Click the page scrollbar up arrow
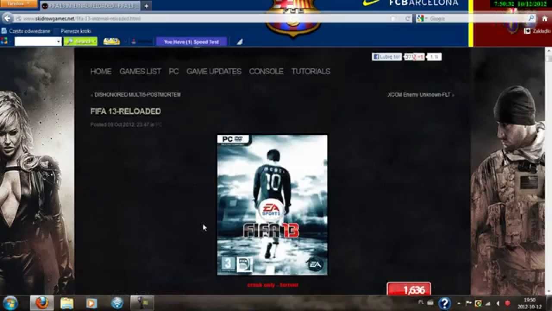The image size is (552, 311). pos(549,51)
